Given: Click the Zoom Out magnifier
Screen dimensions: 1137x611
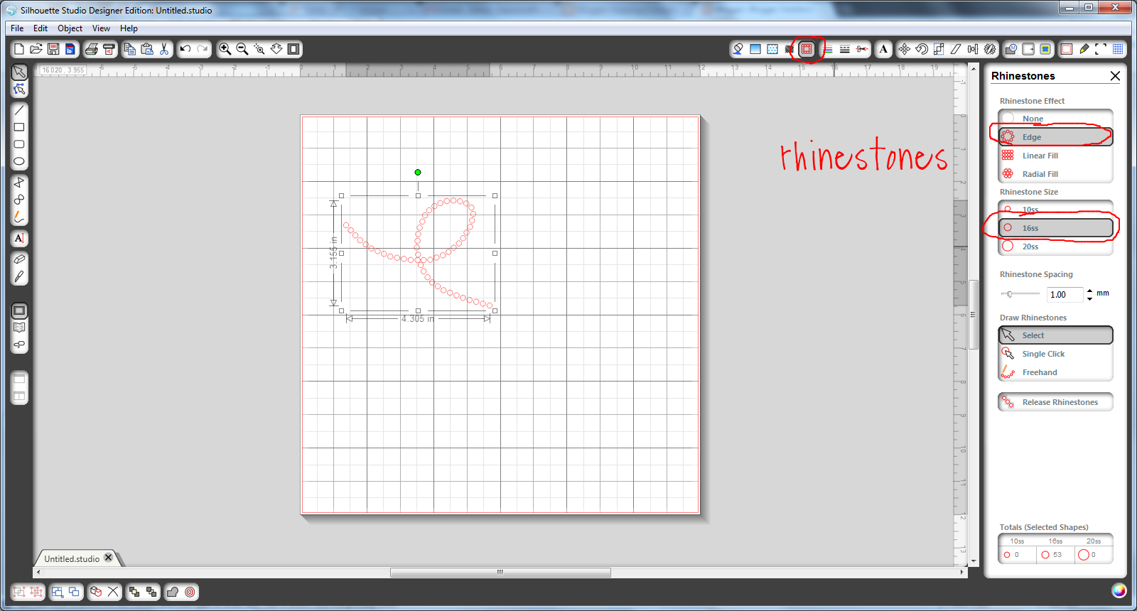Looking at the screenshot, I should tap(242, 49).
